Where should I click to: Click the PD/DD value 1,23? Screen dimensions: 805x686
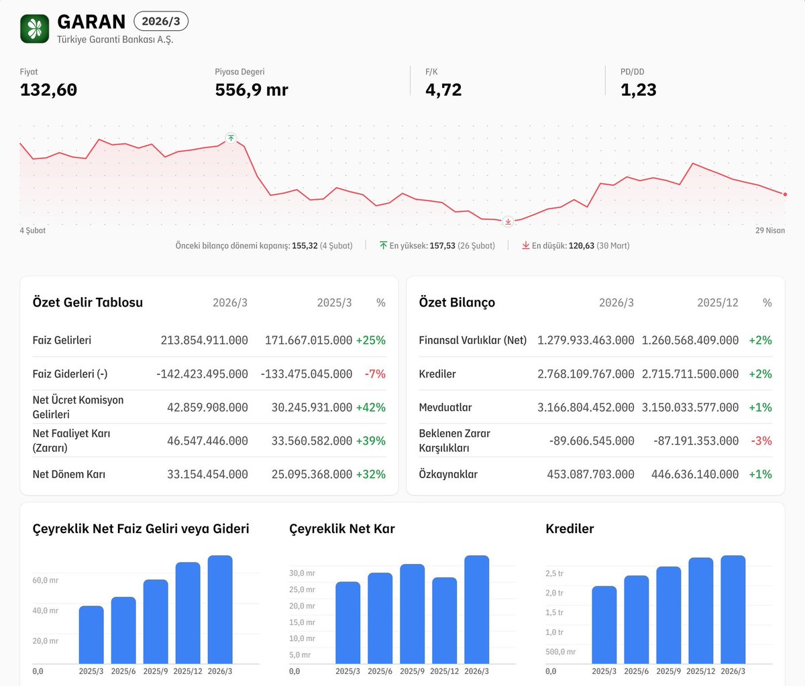(639, 90)
